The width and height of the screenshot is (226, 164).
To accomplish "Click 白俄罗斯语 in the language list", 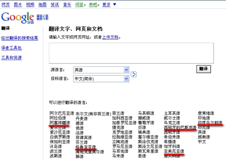I will (x=60, y=137).
